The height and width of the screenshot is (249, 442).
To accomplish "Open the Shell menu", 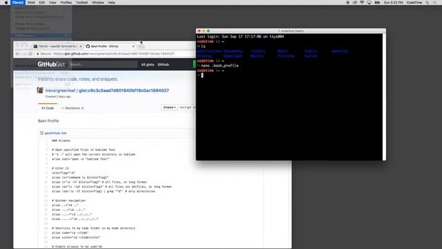I will pyautogui.click(x=31, y=3).
